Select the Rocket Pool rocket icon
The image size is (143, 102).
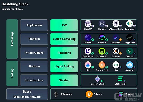pos(102,65)
